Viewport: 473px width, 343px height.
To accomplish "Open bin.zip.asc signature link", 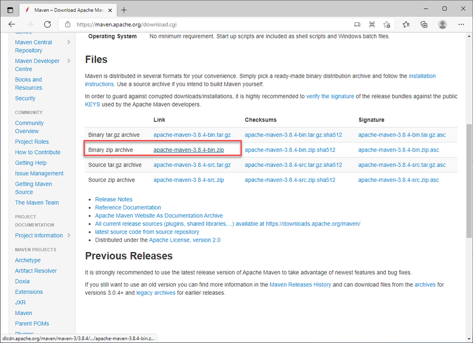I will click(399, 150).
